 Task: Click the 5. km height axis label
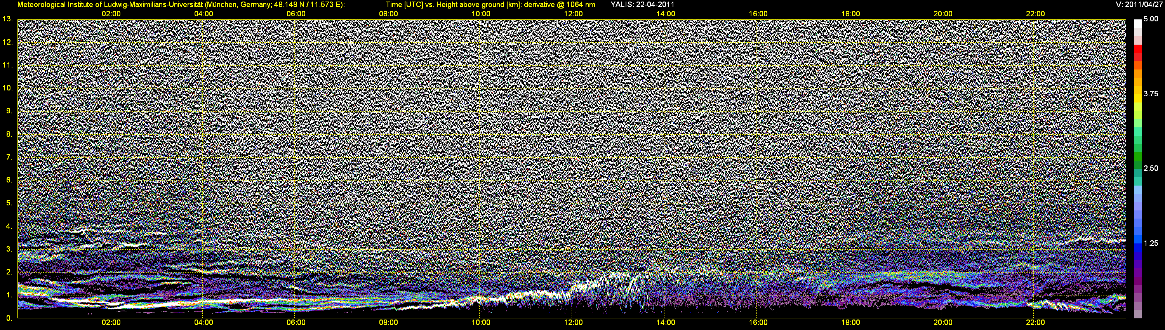point(9,203)
